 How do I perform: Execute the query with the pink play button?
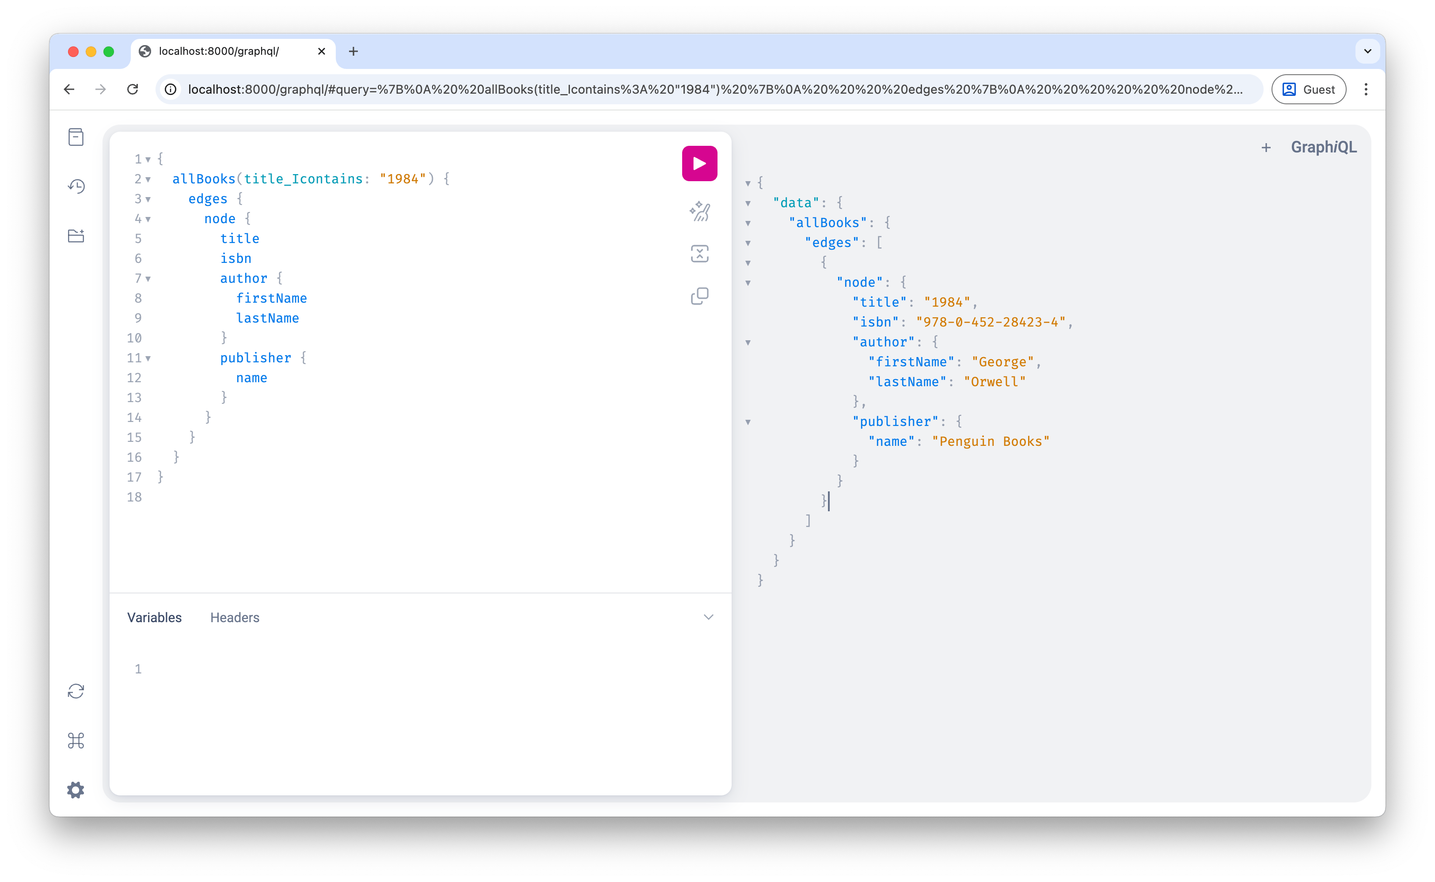click(699, 163)
